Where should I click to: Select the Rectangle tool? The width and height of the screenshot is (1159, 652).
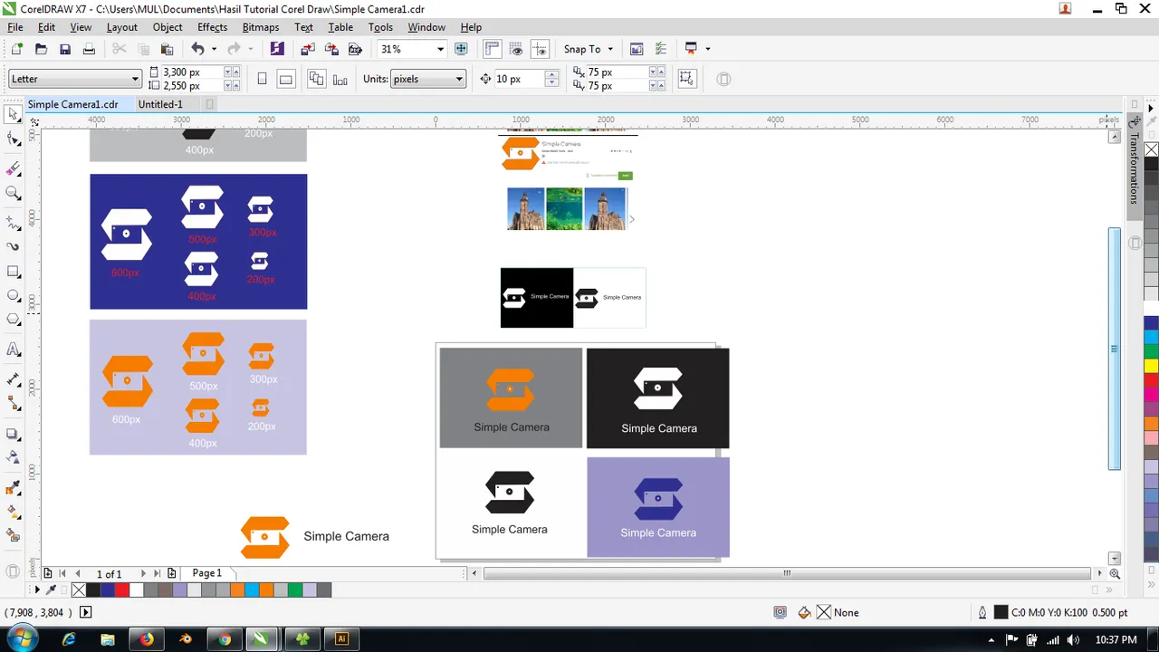coord(13,272)
